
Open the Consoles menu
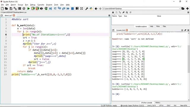[41, 5]
